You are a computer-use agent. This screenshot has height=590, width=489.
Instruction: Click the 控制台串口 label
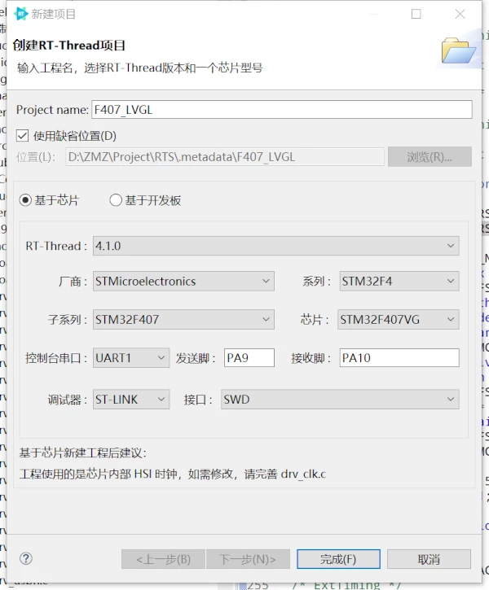56,358
